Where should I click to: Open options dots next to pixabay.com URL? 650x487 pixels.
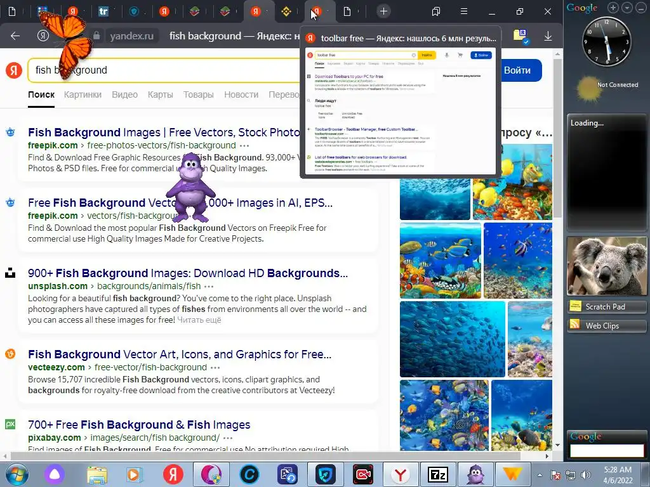point(228,438)
